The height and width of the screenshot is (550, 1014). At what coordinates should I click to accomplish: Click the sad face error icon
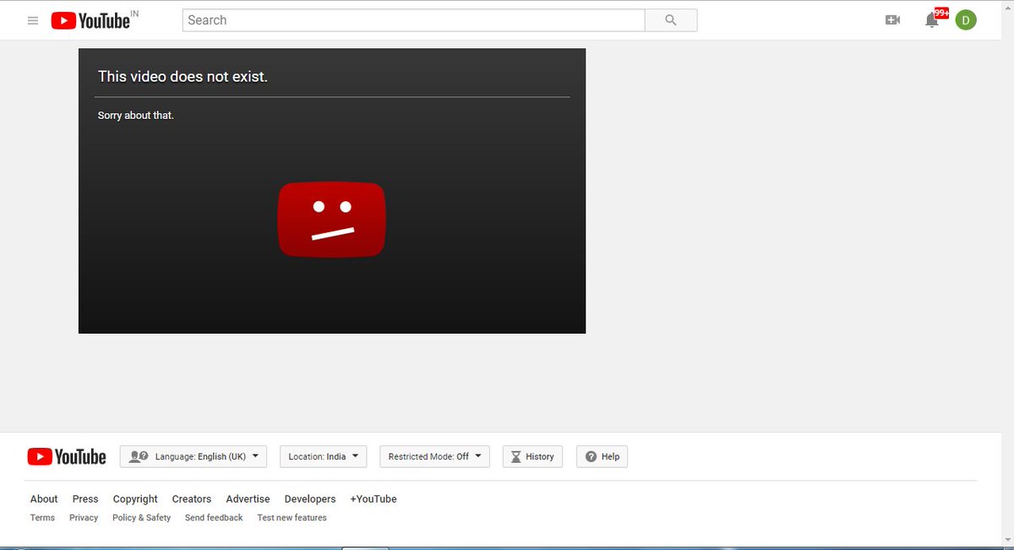click(332, 219)
